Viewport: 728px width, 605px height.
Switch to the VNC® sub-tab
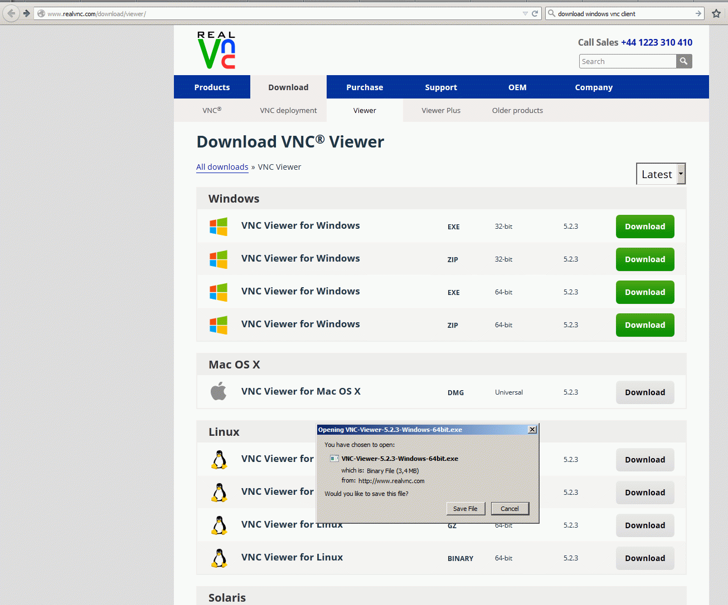(x=212, y=110)
